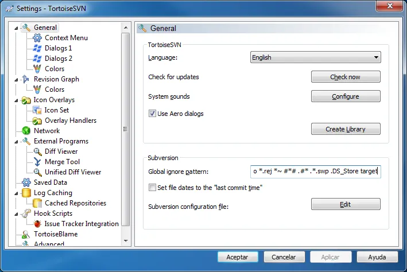Click the TortoiseSVN icon in title bar

[9, 9]
